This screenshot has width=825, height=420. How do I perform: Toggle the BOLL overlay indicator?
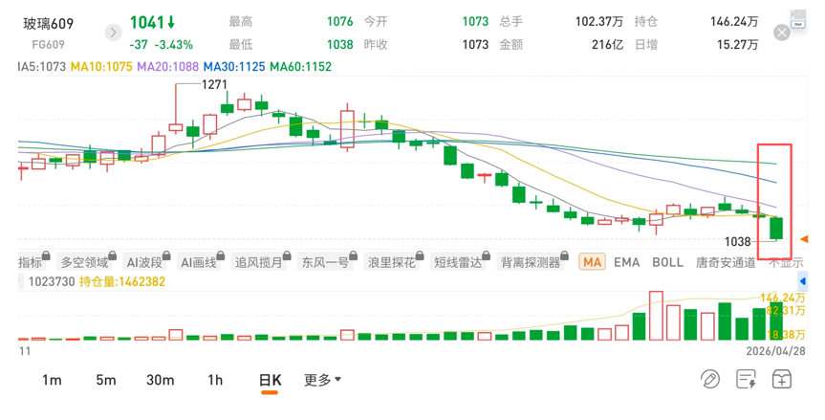click(667, 262)
